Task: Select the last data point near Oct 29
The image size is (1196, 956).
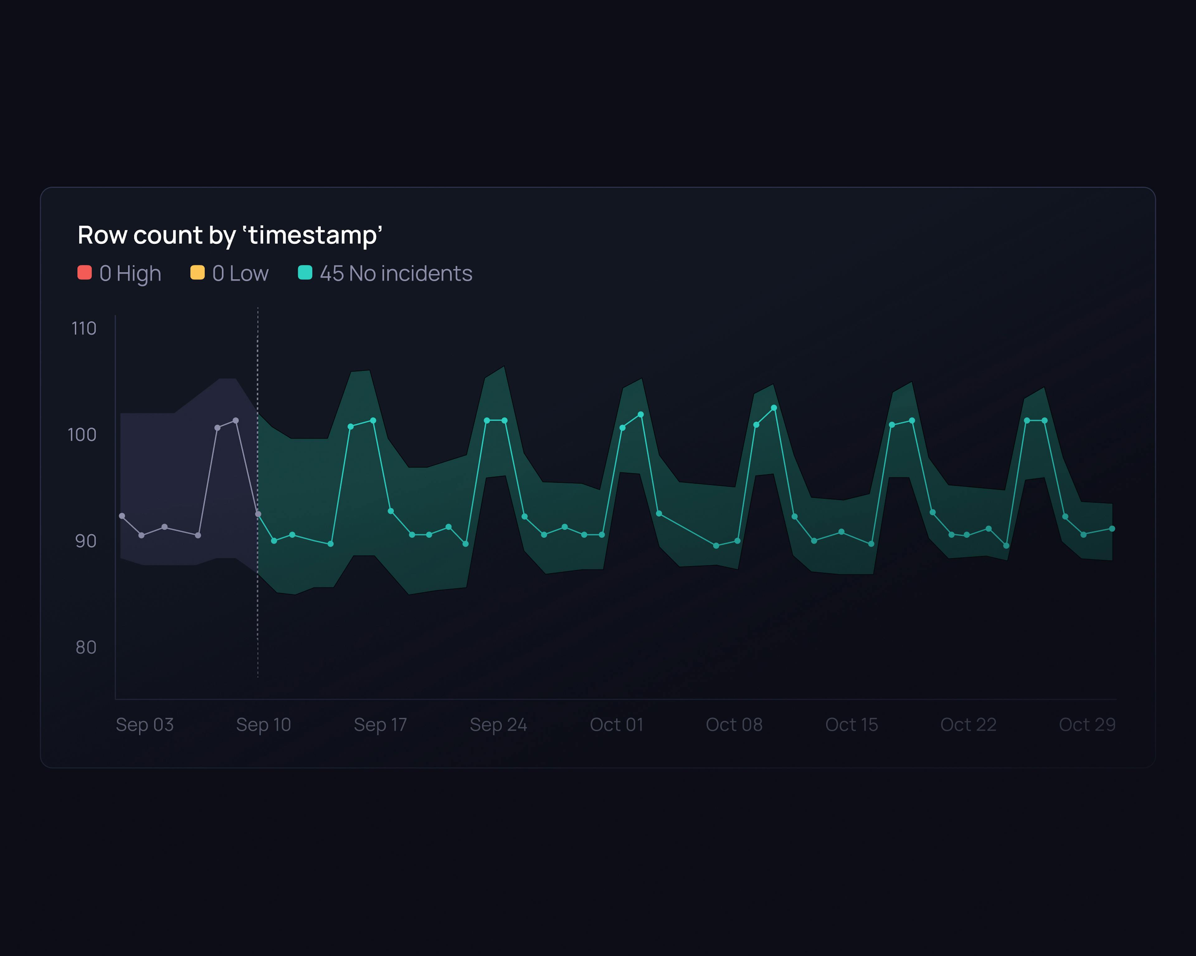Action: (1112, 529)
